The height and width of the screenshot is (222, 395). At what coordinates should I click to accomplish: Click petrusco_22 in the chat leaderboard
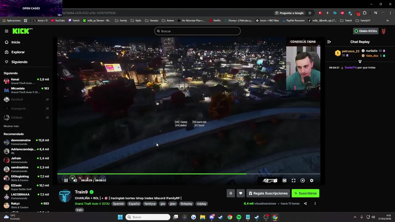click(x=351, y=51)
